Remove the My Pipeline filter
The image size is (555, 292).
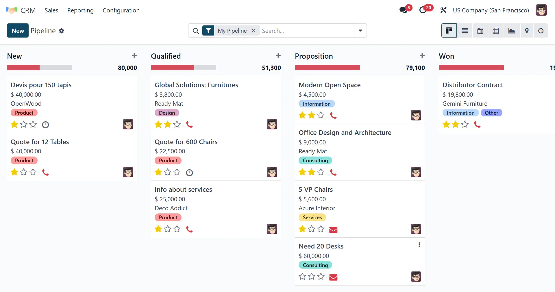coord(254,31)
